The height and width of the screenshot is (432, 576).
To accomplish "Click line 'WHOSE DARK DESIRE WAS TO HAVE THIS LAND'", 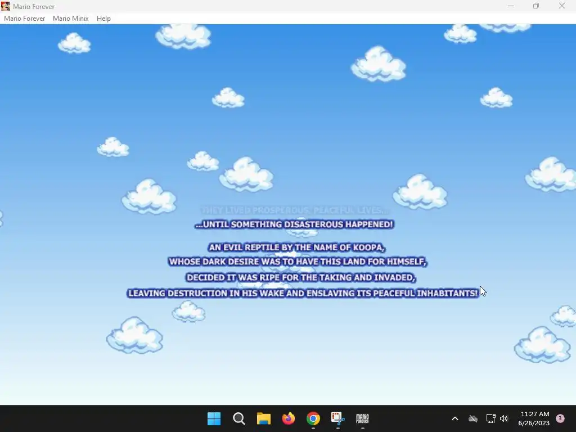I will coord(297,262).
